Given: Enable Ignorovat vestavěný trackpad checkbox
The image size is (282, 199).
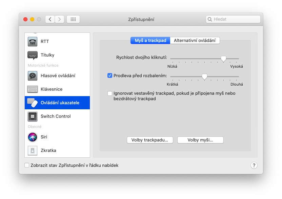Looking at the screenshot, I should pos(110,93).
